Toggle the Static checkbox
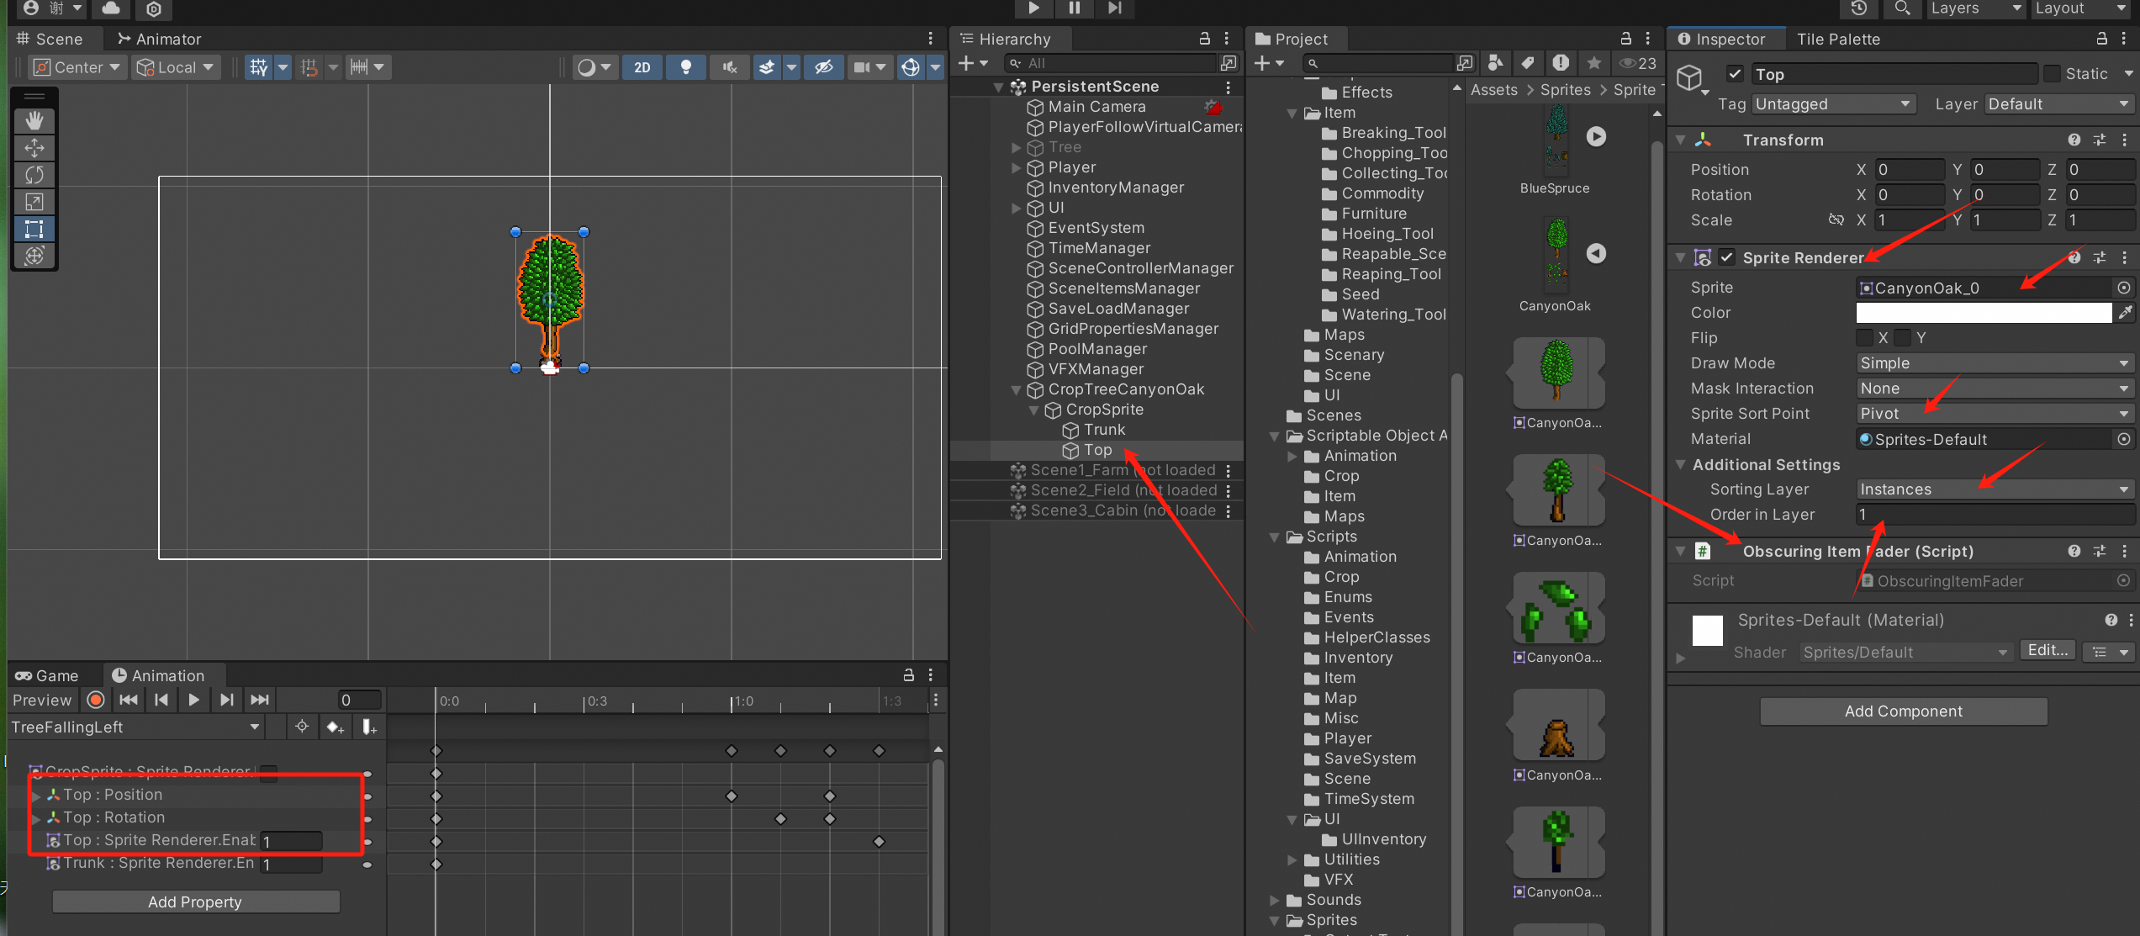 [x=2052, y=74]
